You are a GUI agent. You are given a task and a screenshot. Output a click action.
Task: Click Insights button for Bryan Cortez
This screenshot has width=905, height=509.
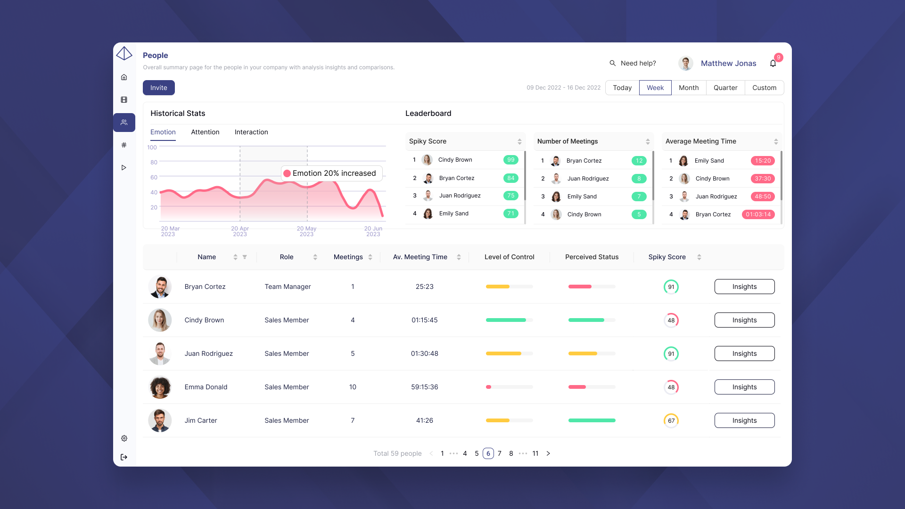(x=744, y=286)
